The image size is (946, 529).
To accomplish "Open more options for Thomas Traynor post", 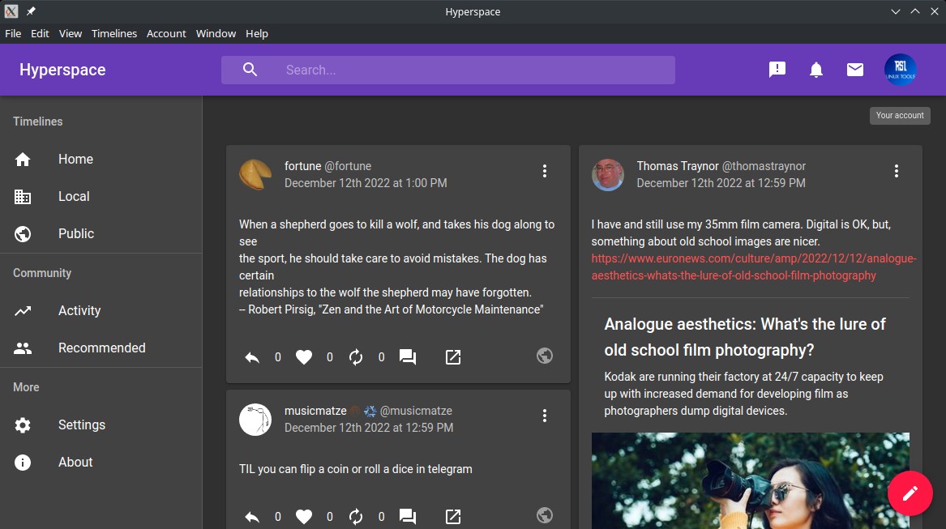I will 897,171.
